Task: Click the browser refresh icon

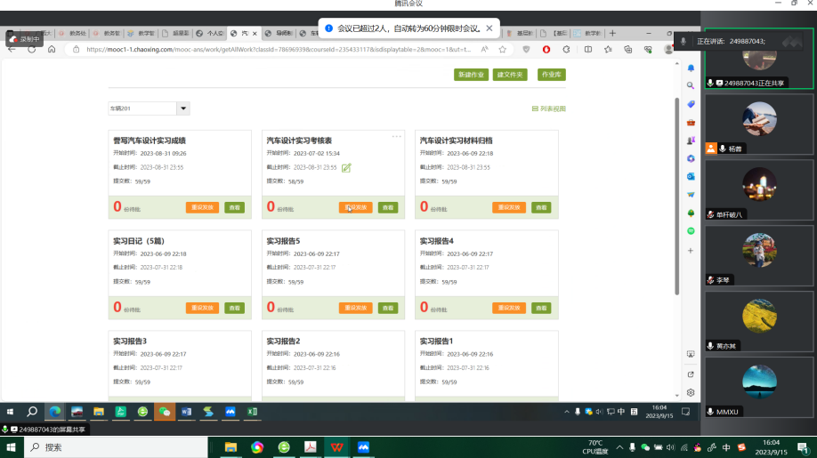Action: [x=32, y=50]
